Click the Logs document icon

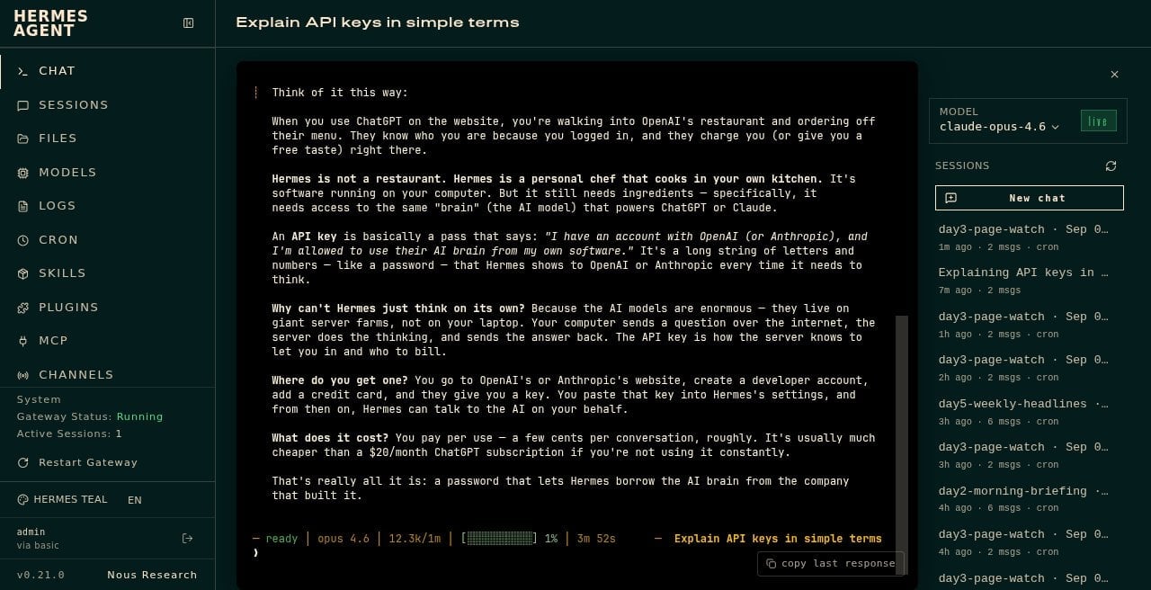[x=23, y=206]
